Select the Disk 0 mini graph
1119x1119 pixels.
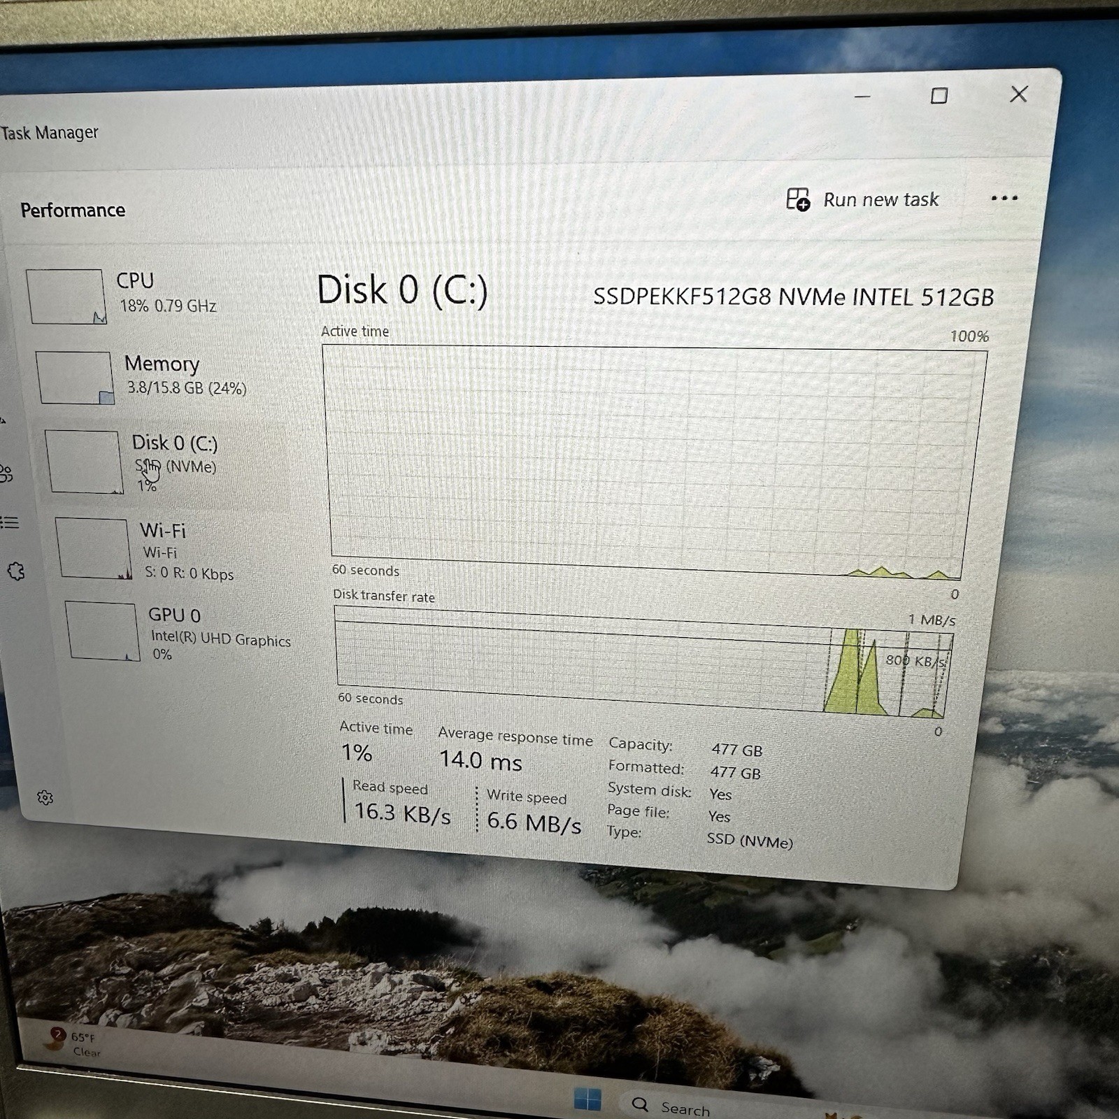(x=84, y=462)
